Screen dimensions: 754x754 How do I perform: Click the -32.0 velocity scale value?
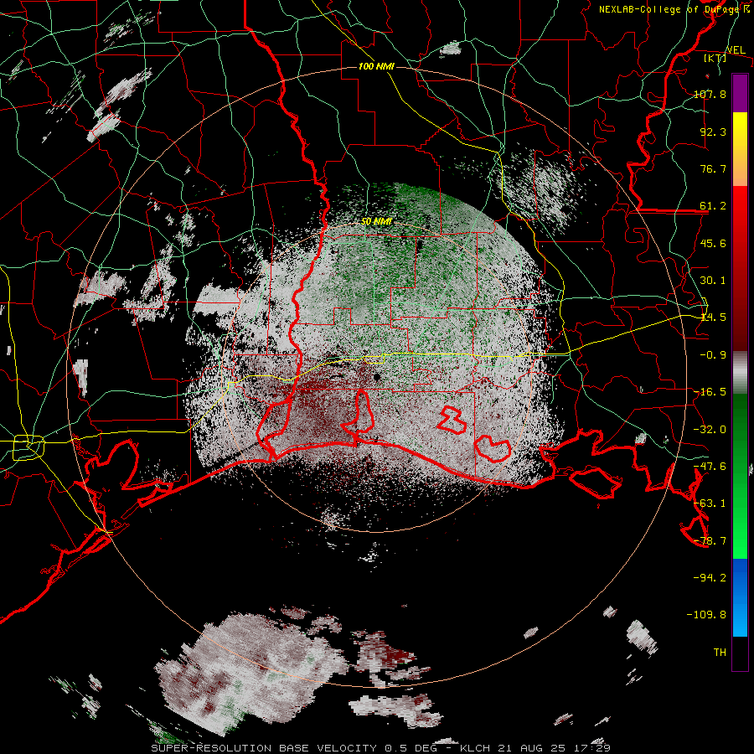(710, 430)
